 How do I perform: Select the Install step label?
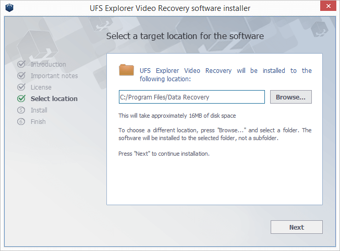[39, 110]
